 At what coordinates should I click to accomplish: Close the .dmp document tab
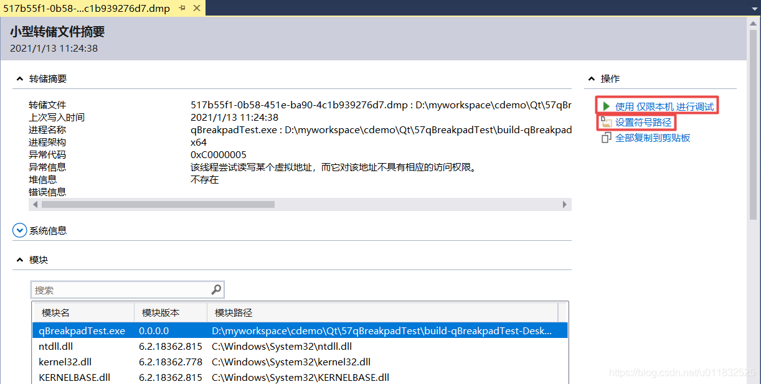click(197, 9)
